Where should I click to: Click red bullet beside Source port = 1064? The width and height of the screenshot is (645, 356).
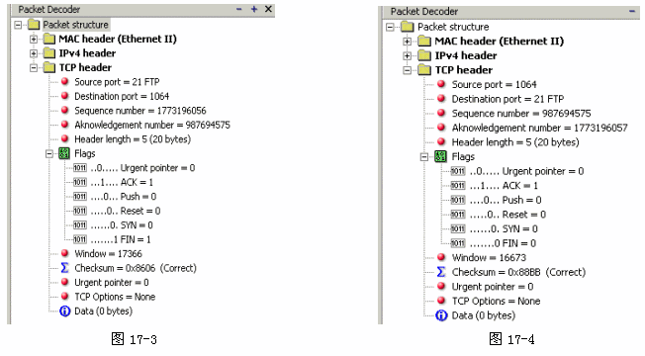[x=441, y=84]
